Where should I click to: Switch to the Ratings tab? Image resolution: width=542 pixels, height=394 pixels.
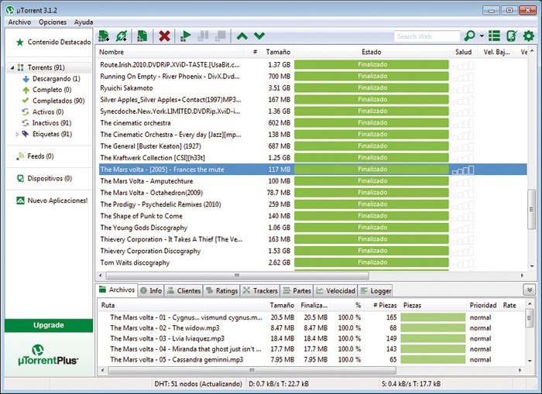[221, 290]
